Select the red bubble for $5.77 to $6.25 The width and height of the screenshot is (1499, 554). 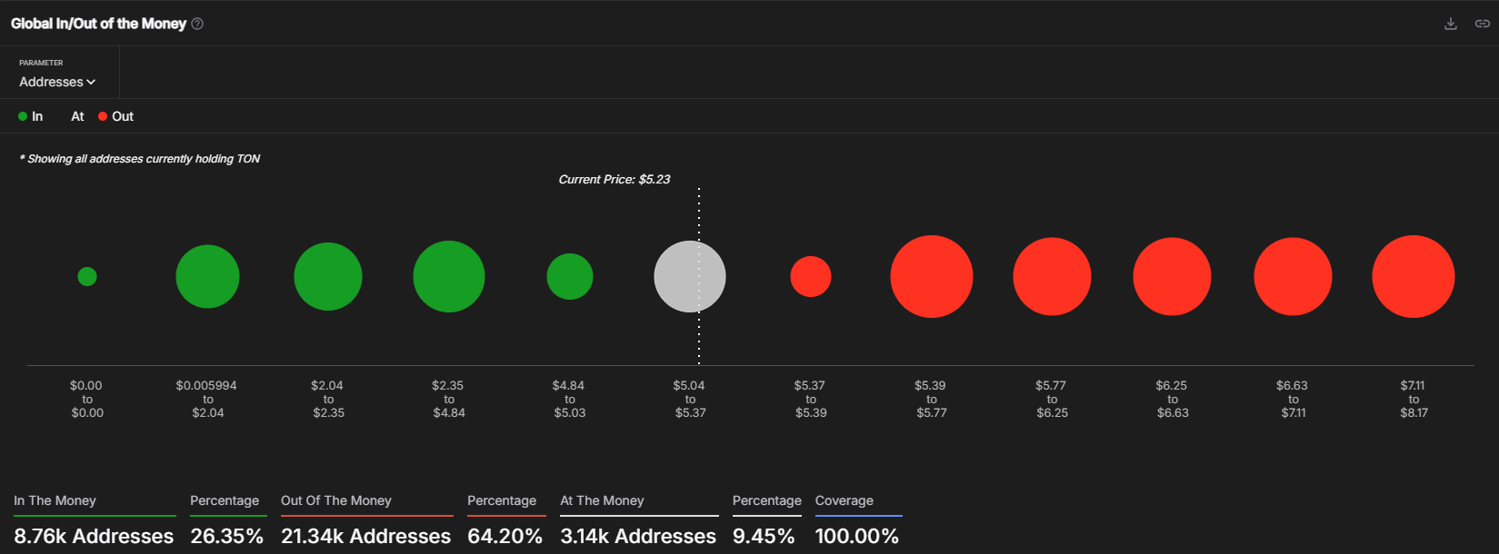click(1052, 276)
